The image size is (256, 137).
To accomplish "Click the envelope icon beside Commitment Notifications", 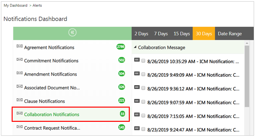I will (x=19, y=60).
